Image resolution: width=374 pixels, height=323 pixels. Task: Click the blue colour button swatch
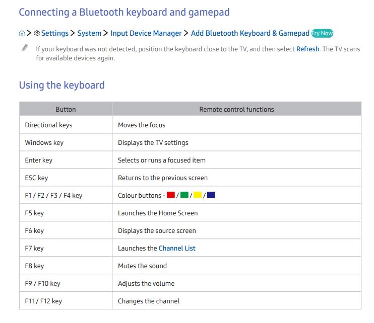(x=211, y=195)
